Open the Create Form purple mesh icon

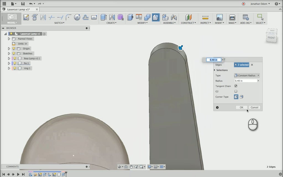point(120,17)
